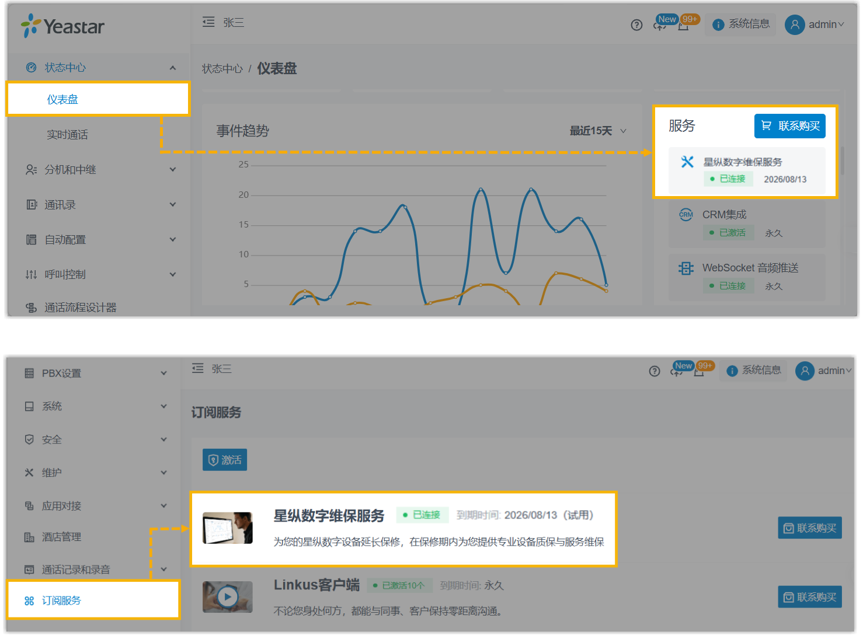Viewport: 863px width, 639px height.
Task: Click the 呼叫控制 sidebar icon
Action: coord(32,275)
